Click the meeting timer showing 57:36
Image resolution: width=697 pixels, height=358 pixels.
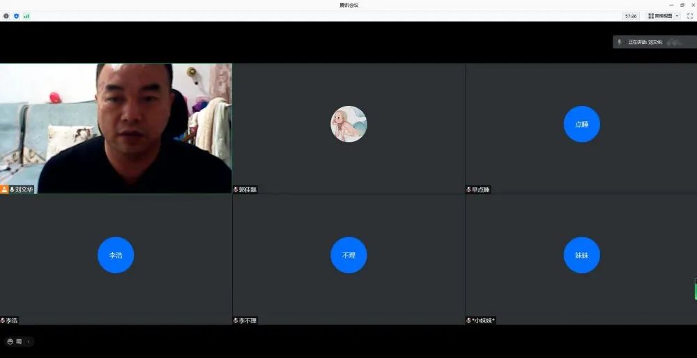(630, 15)
